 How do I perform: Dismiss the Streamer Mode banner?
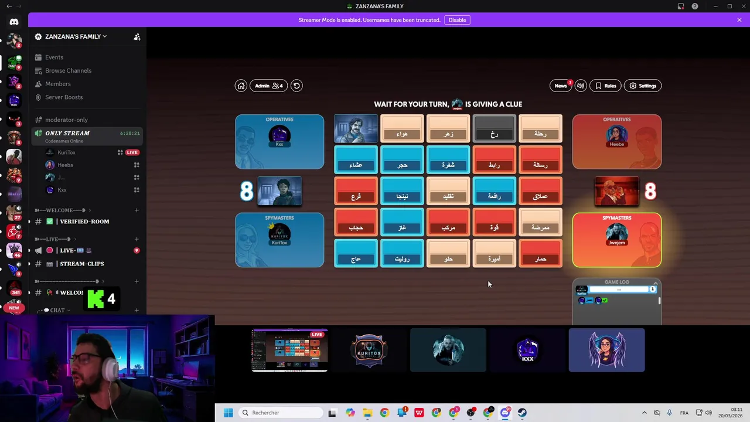click(x=739, y=20)
